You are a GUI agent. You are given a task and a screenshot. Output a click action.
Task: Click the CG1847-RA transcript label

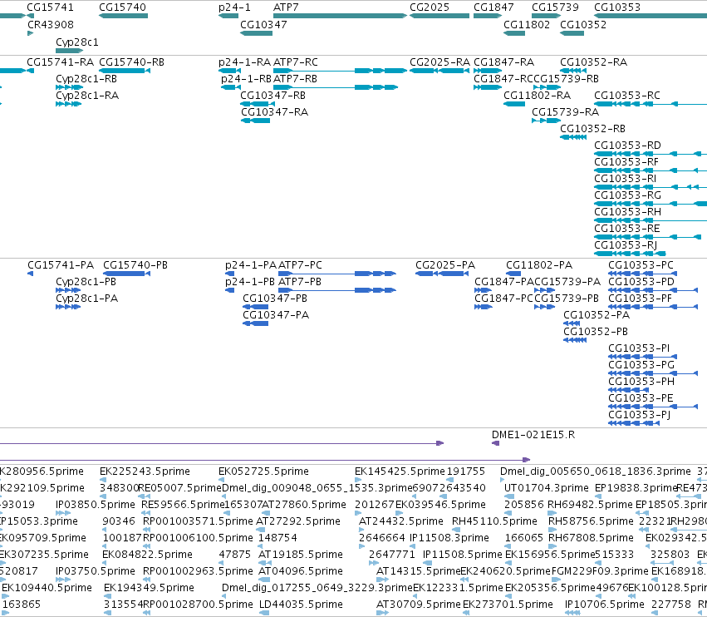click(504, 62)
